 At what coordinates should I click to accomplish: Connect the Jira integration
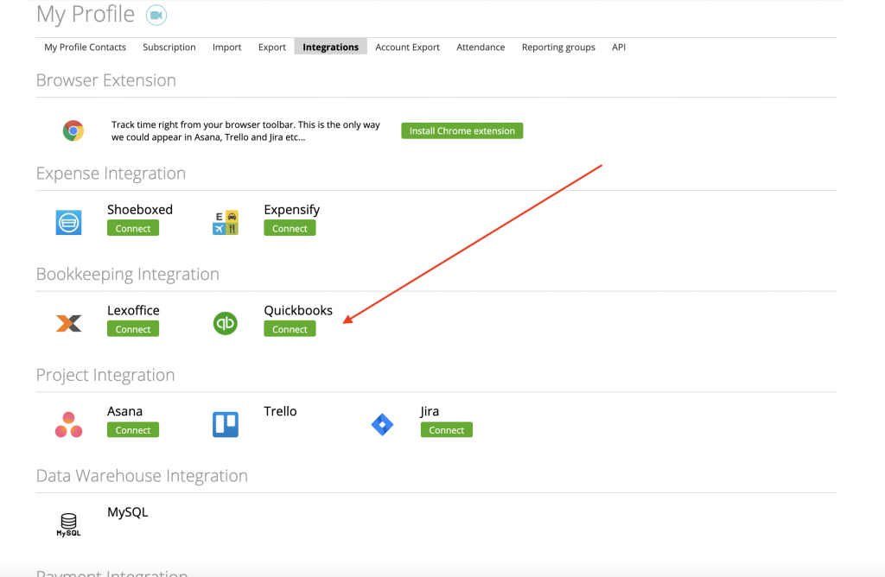point(447,430)
